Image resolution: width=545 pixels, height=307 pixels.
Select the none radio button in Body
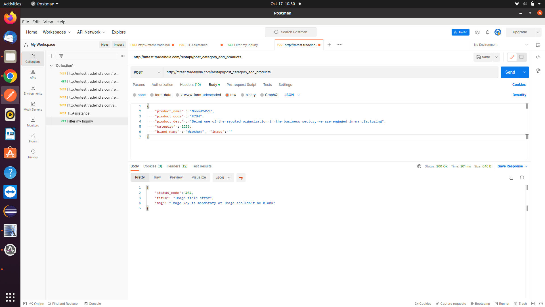(x=135, y=95)
